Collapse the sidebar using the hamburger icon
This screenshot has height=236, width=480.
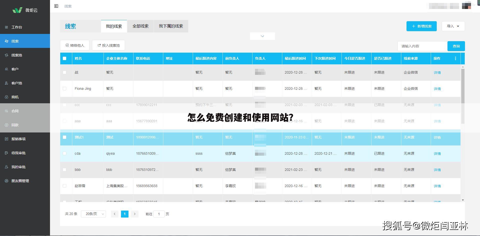coord(56,6)
